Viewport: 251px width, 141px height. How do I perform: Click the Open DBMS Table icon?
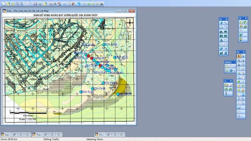pos(227,66)
